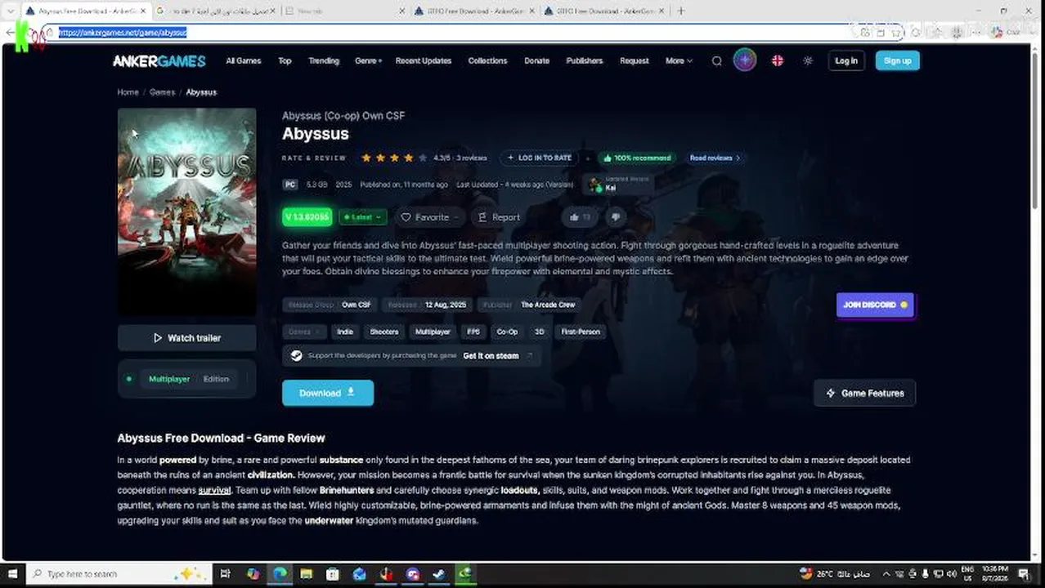Open the Donate page
This screenshot has width=1045, height=588.
[x=537, y=60]
